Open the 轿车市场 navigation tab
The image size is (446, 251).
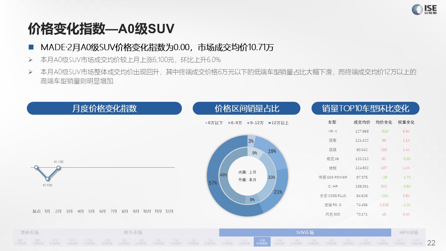pos(133,233)
